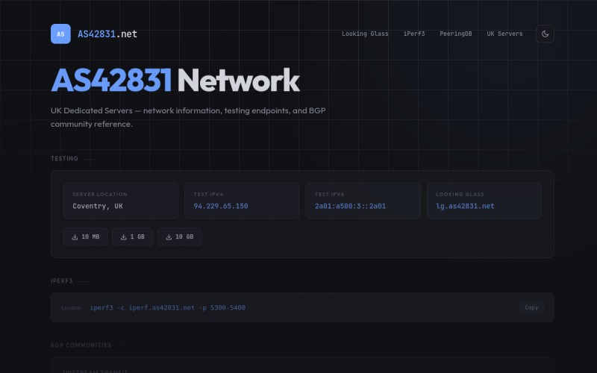The image size is (597, 373).
Task: Click the test IPv6 address 2a01:a500:3::2a01
Action: (x=350, y=206)
